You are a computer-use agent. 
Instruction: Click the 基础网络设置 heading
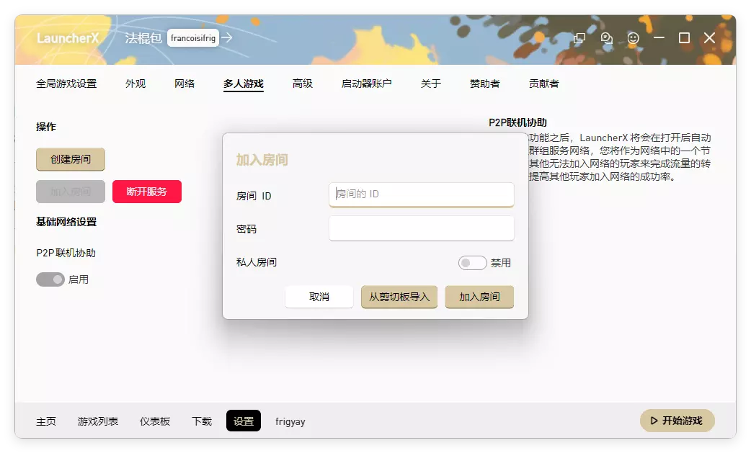(66, 222)
